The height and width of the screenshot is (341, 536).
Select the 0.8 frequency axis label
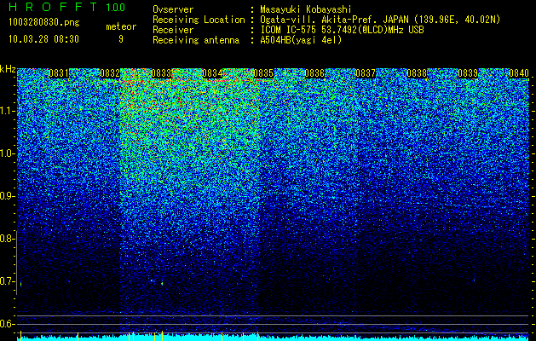[6, 239]
